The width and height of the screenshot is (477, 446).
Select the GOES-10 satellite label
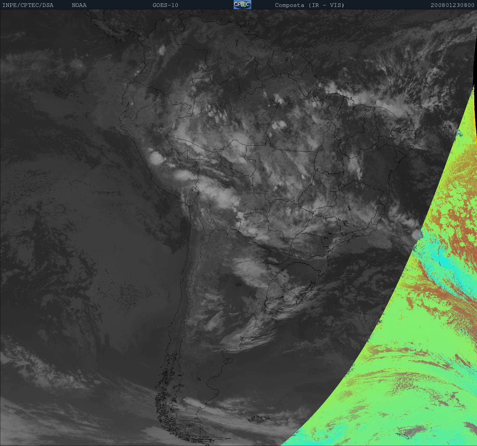[165, 5]
